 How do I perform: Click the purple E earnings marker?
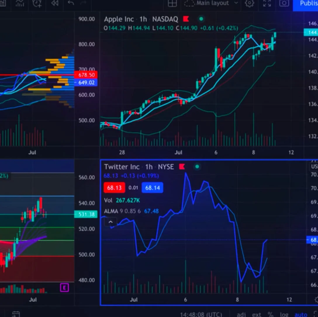click(x=65, y=287)
